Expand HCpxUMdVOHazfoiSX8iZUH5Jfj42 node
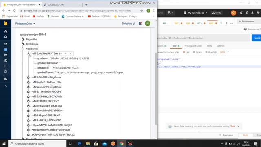Screen dimensions: 261x147 pos(29,125)
